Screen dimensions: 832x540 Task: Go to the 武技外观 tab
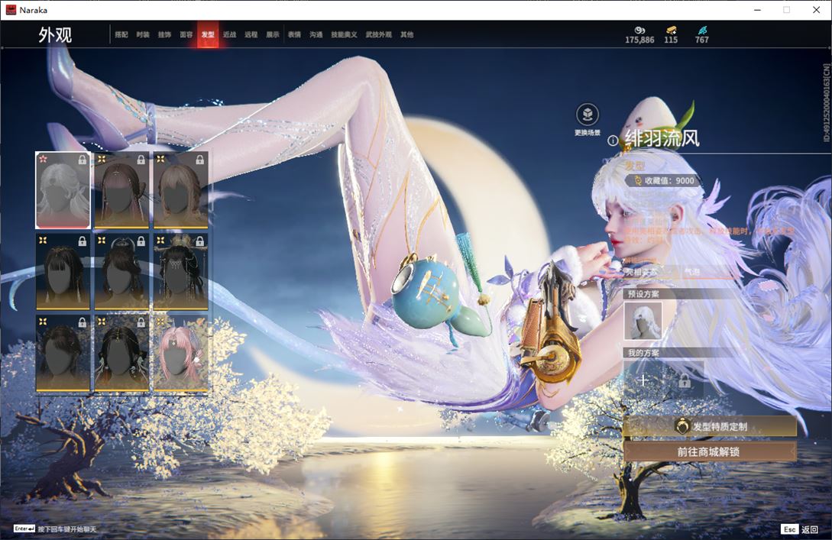378,34
